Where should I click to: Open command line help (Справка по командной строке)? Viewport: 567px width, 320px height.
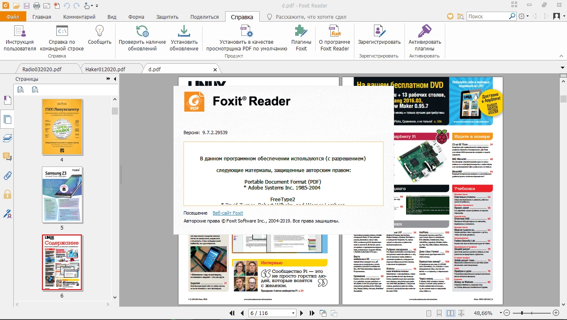[62, 37]
